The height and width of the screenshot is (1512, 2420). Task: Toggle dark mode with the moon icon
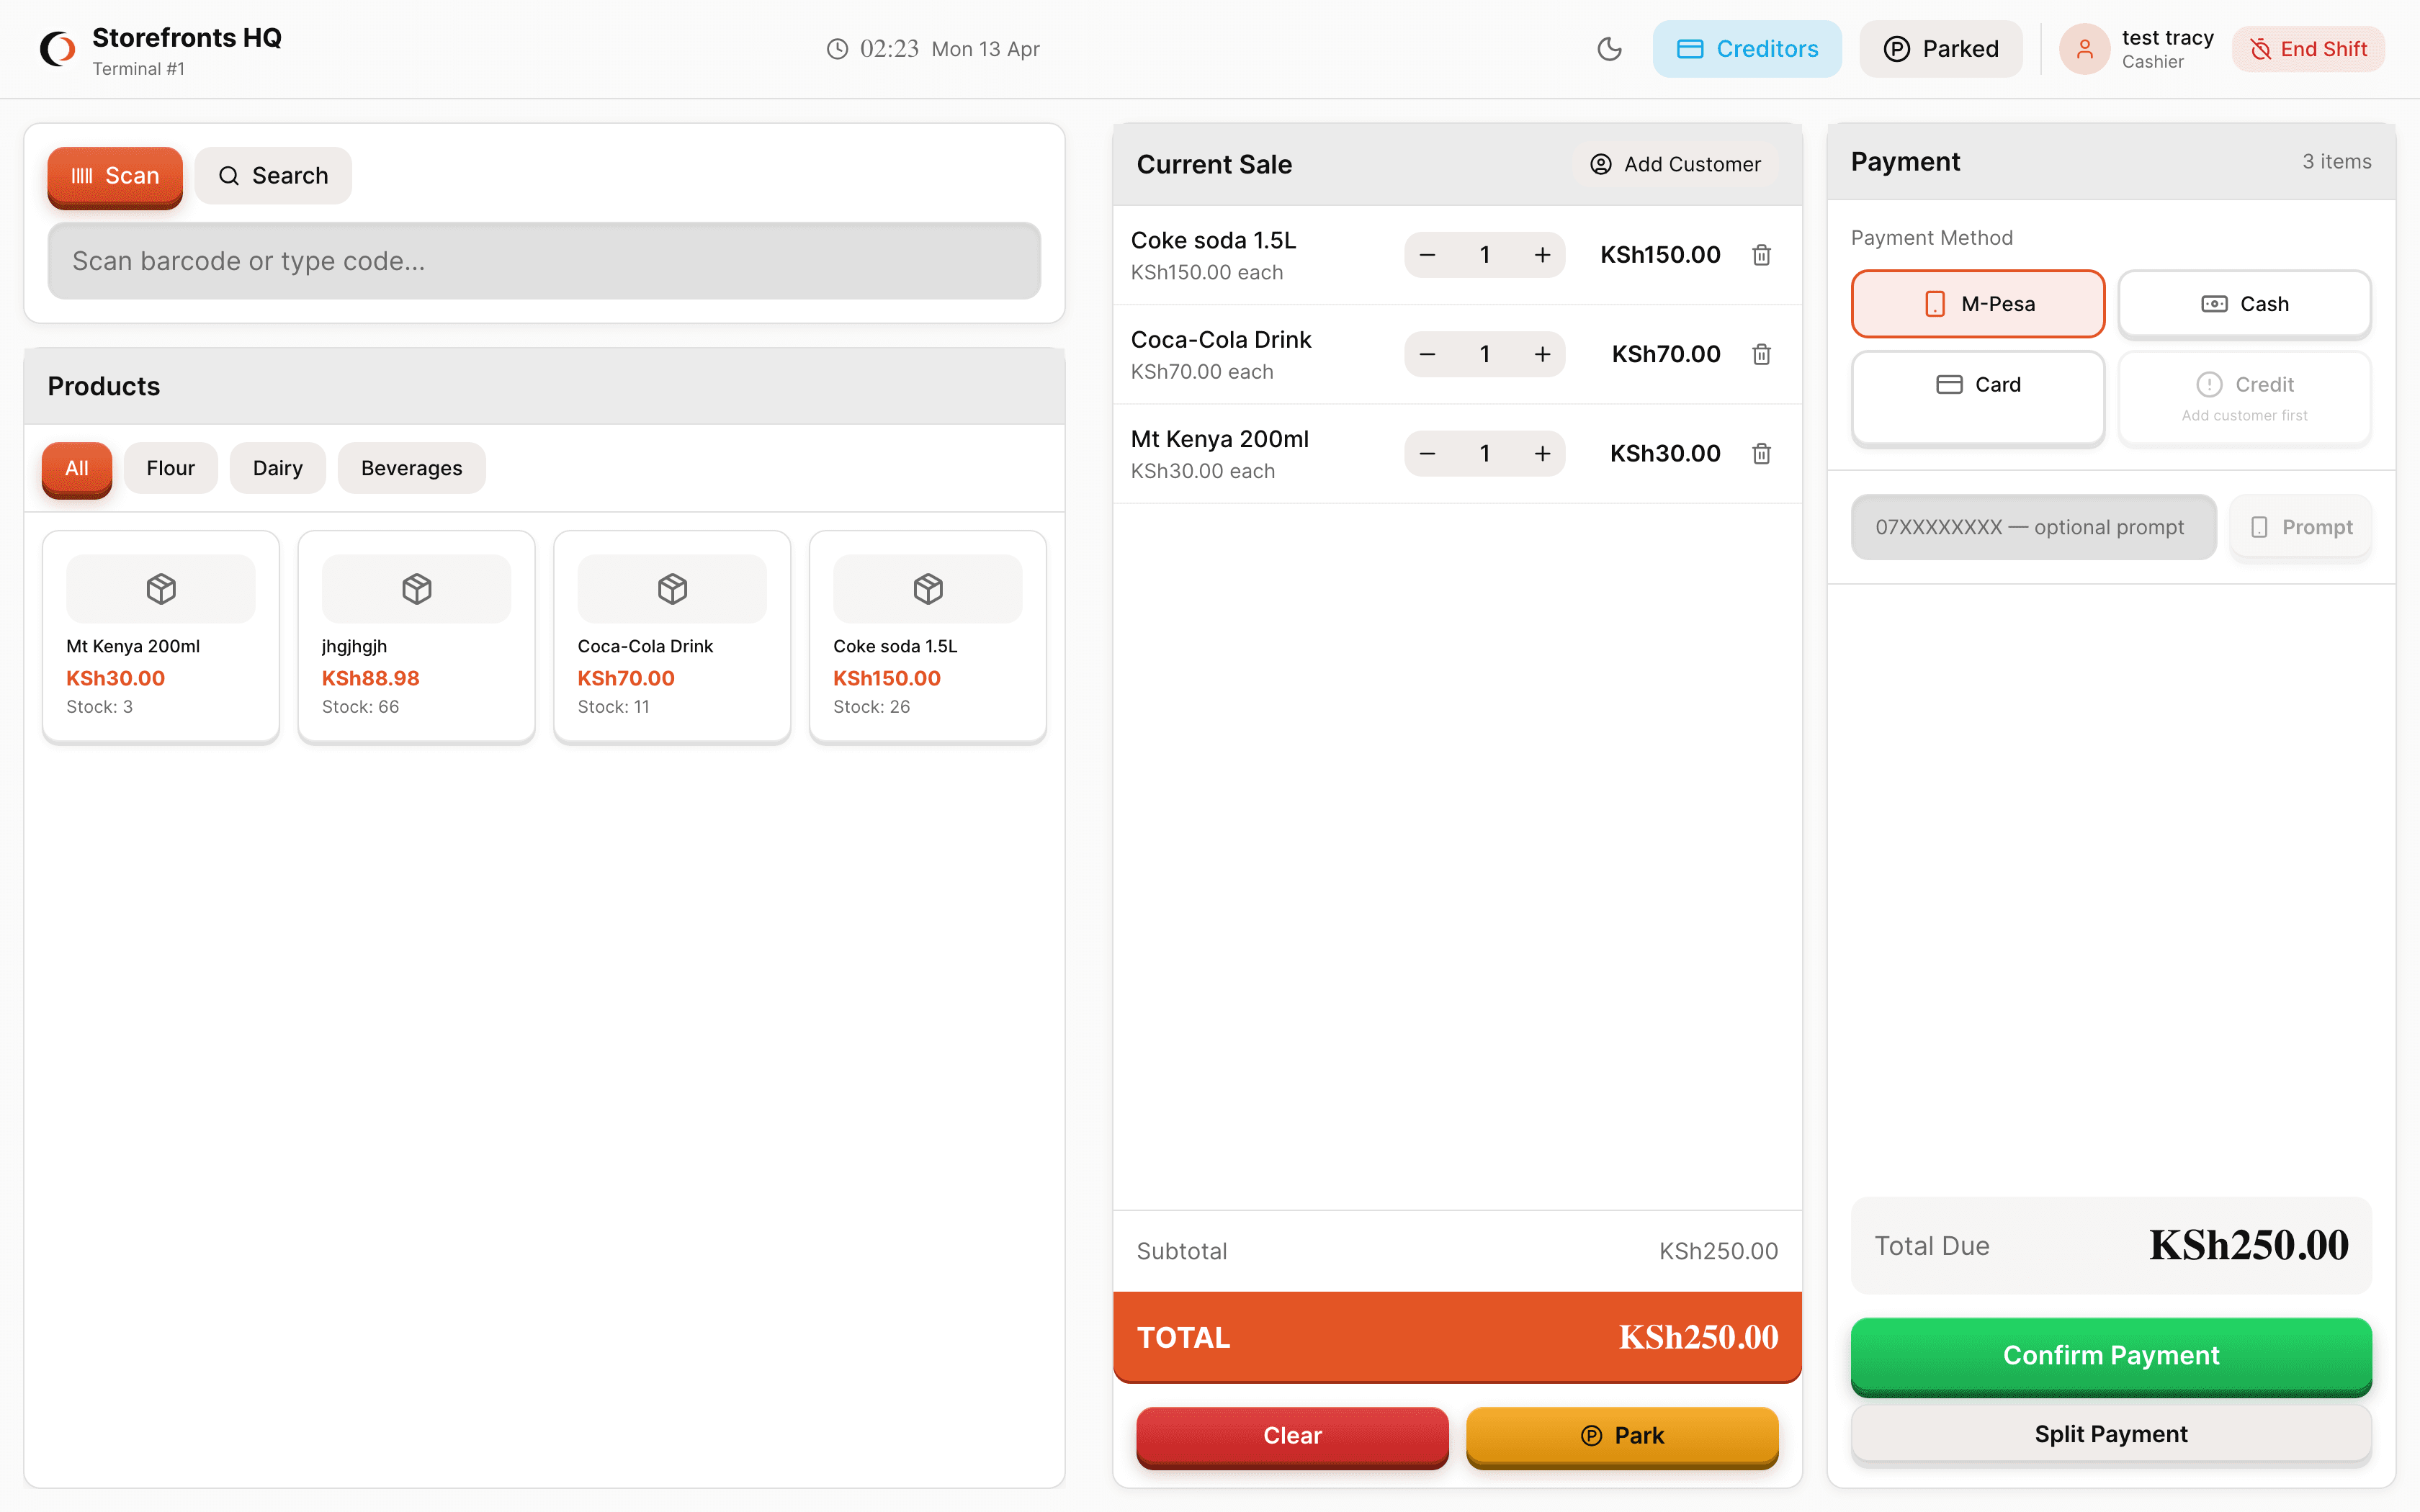tap(1609, 49)
